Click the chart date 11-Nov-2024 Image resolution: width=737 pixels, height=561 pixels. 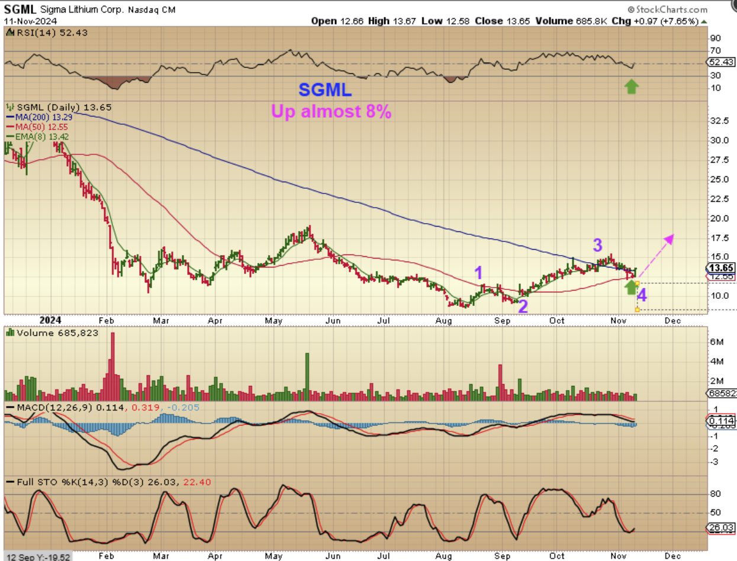point(30,21)
